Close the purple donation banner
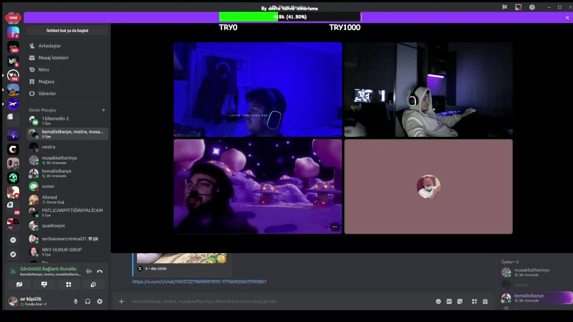This screenshot has height=322, width=573. coord(567,18)
